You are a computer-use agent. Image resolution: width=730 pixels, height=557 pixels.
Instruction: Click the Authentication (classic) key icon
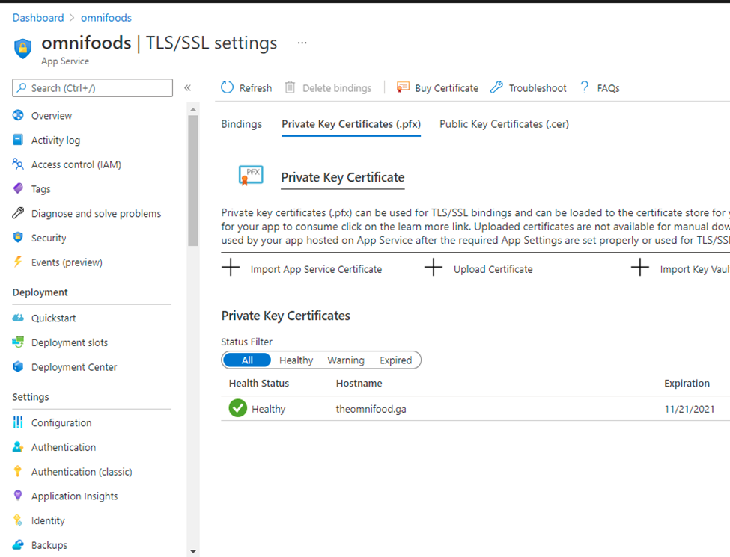click(18, 471)
